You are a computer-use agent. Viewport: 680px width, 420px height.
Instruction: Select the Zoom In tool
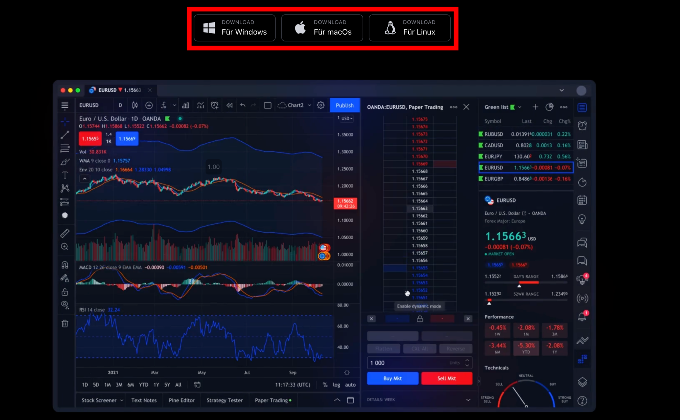(65, 246)
